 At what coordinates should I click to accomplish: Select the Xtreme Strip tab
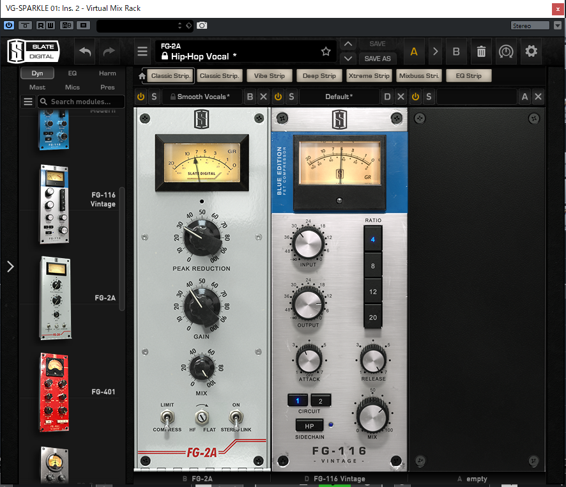(x=369, y=76)
